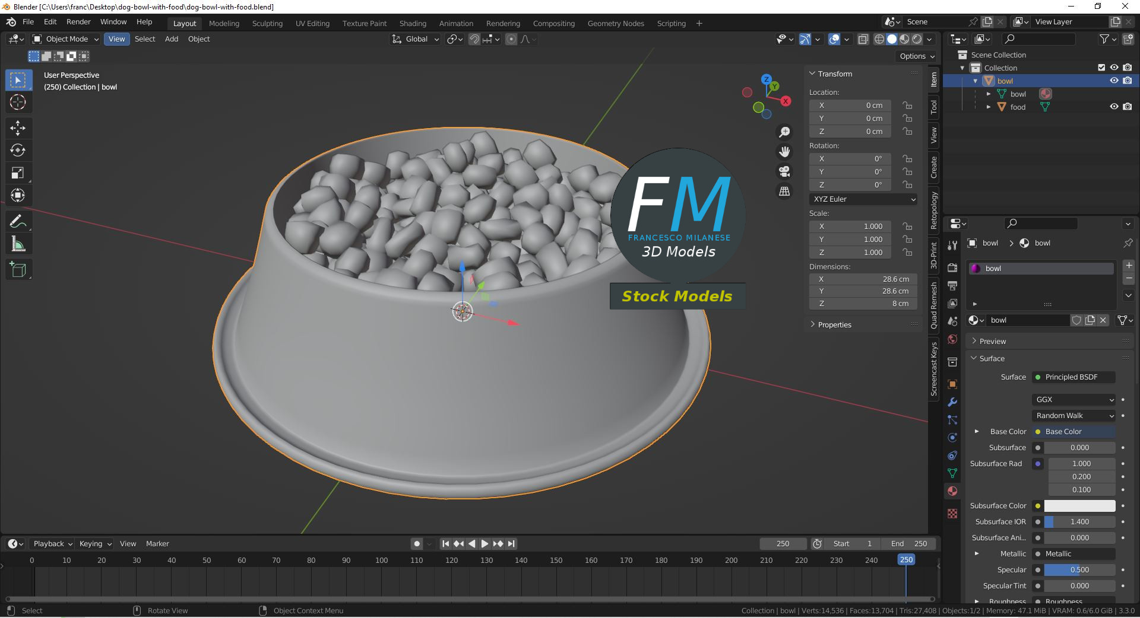Switch to rendered viewport shading
This screenshot has width=1140, height=618.
[x=917, y=39]
